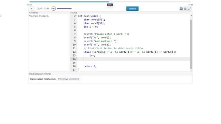Click the 07:34 end time label

coord(191,5)
